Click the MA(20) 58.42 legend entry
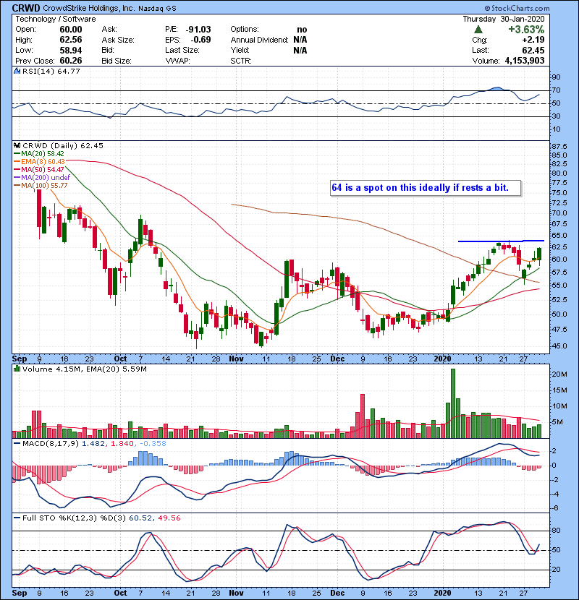579x600 pixels. click(x=40, y=154)
